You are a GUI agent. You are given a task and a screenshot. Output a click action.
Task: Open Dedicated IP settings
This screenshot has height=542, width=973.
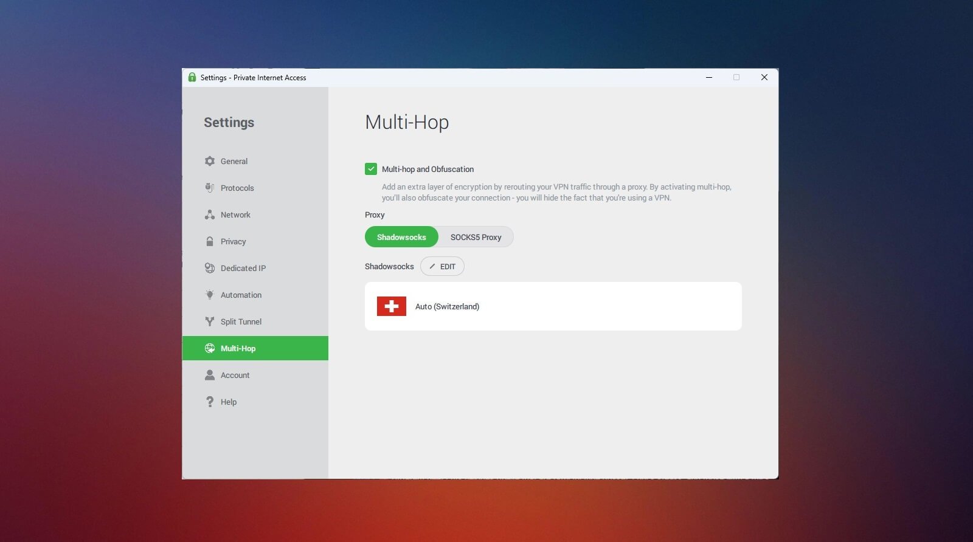pyautogui.click(x=255, y=268)
